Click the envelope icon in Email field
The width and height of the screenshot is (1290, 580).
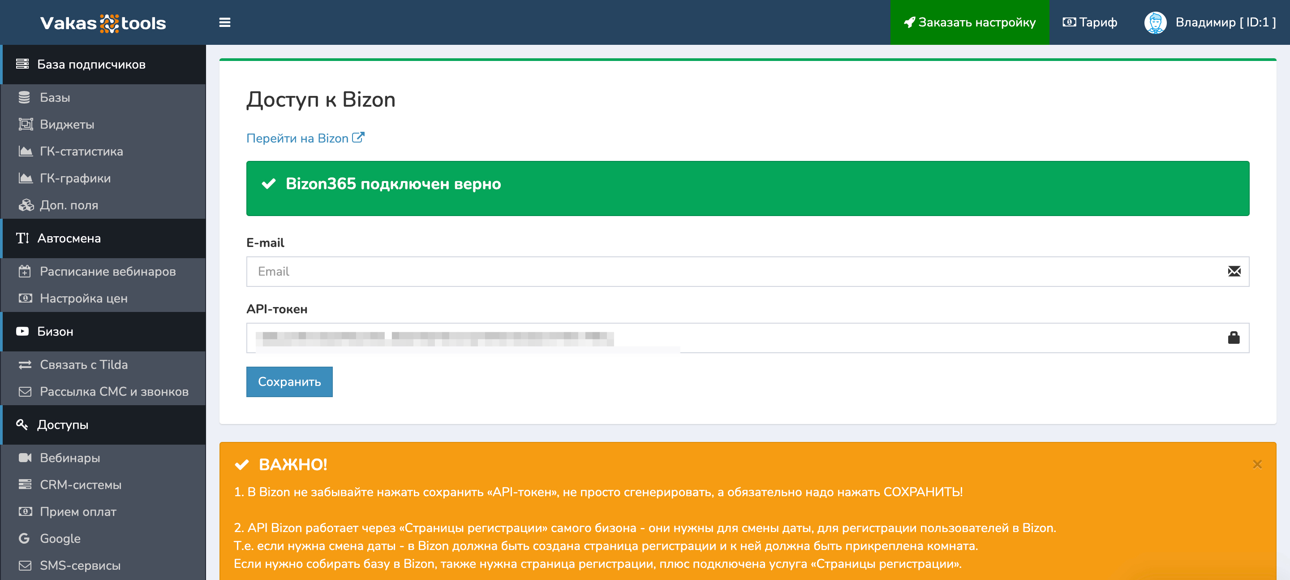tap(1234, 272)
